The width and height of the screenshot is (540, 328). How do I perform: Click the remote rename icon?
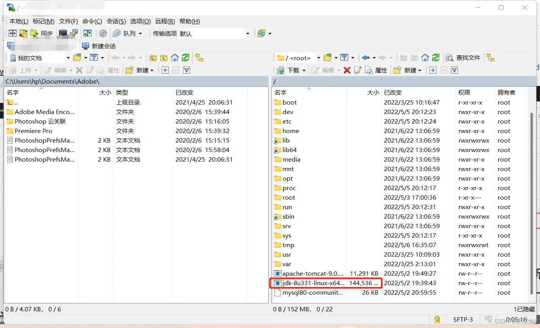coord(358,70)
